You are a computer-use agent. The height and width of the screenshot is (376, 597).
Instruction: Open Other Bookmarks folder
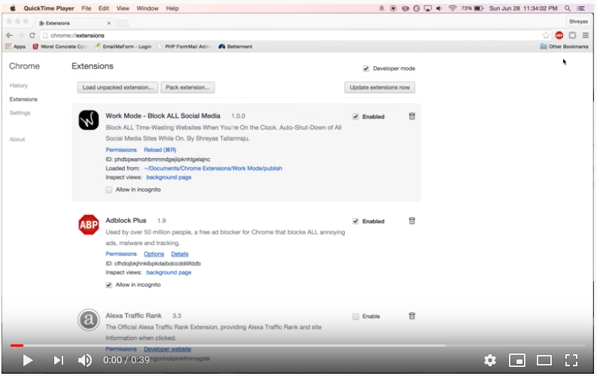coord(565,47)
